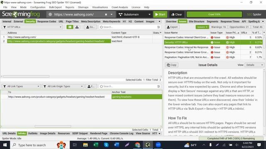Select Response Codes: Internal No Response issue

click(x=213, y=47)
